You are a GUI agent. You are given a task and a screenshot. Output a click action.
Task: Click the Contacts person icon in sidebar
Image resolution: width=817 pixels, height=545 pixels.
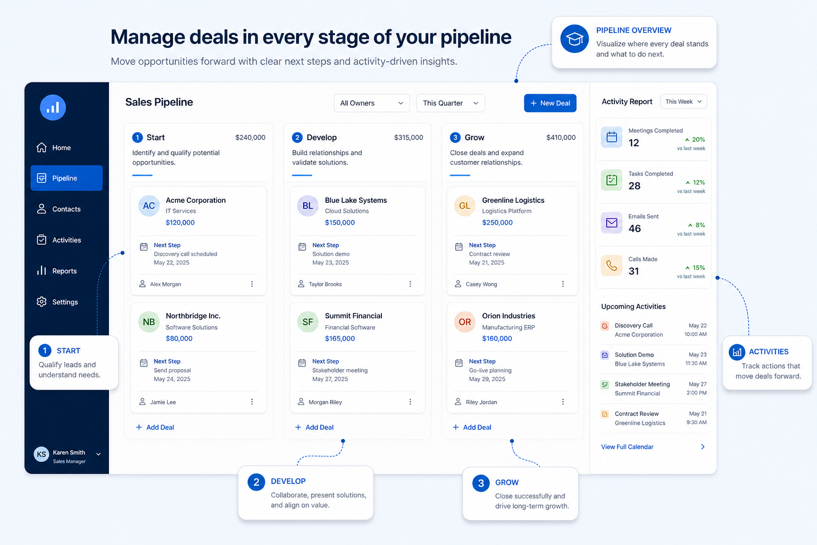coord(41,209)
